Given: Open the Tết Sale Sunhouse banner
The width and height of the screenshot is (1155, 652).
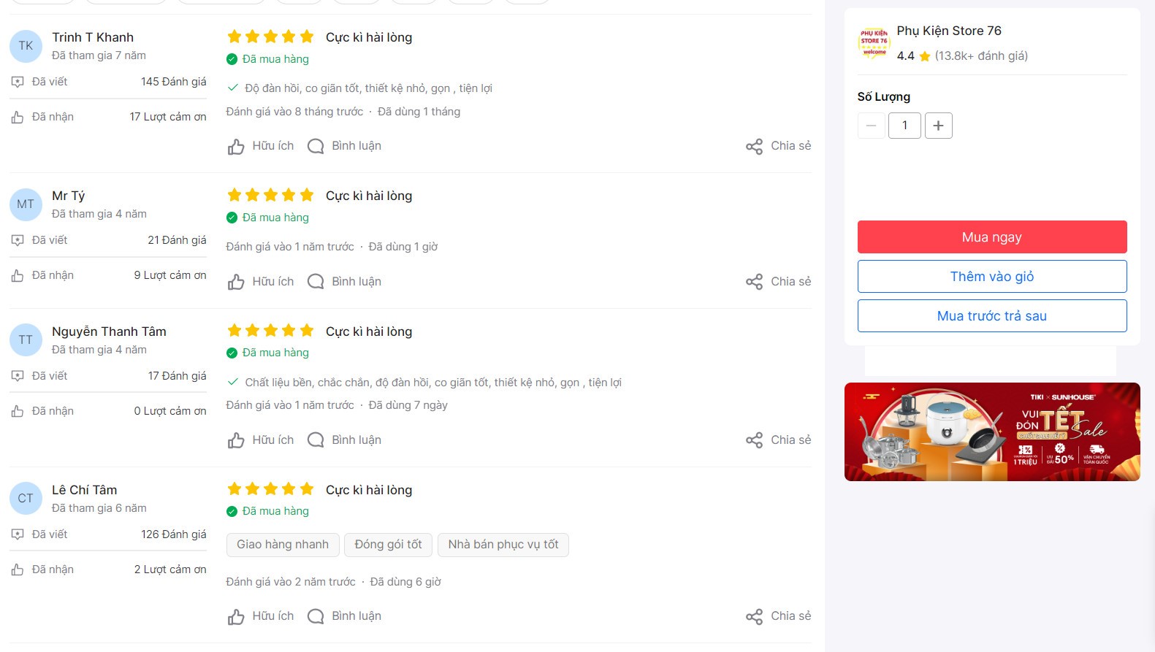Looking at the screenshot, I should coord(992,432).
